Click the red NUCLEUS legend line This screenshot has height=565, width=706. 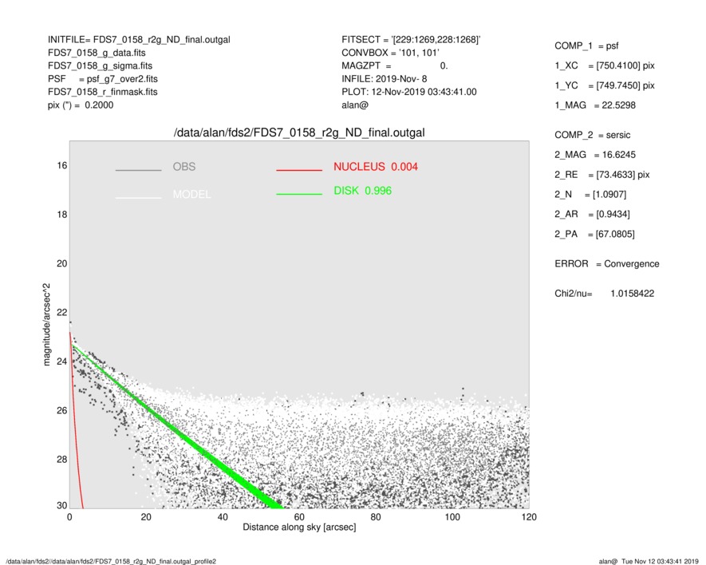(x=299, y=170)
